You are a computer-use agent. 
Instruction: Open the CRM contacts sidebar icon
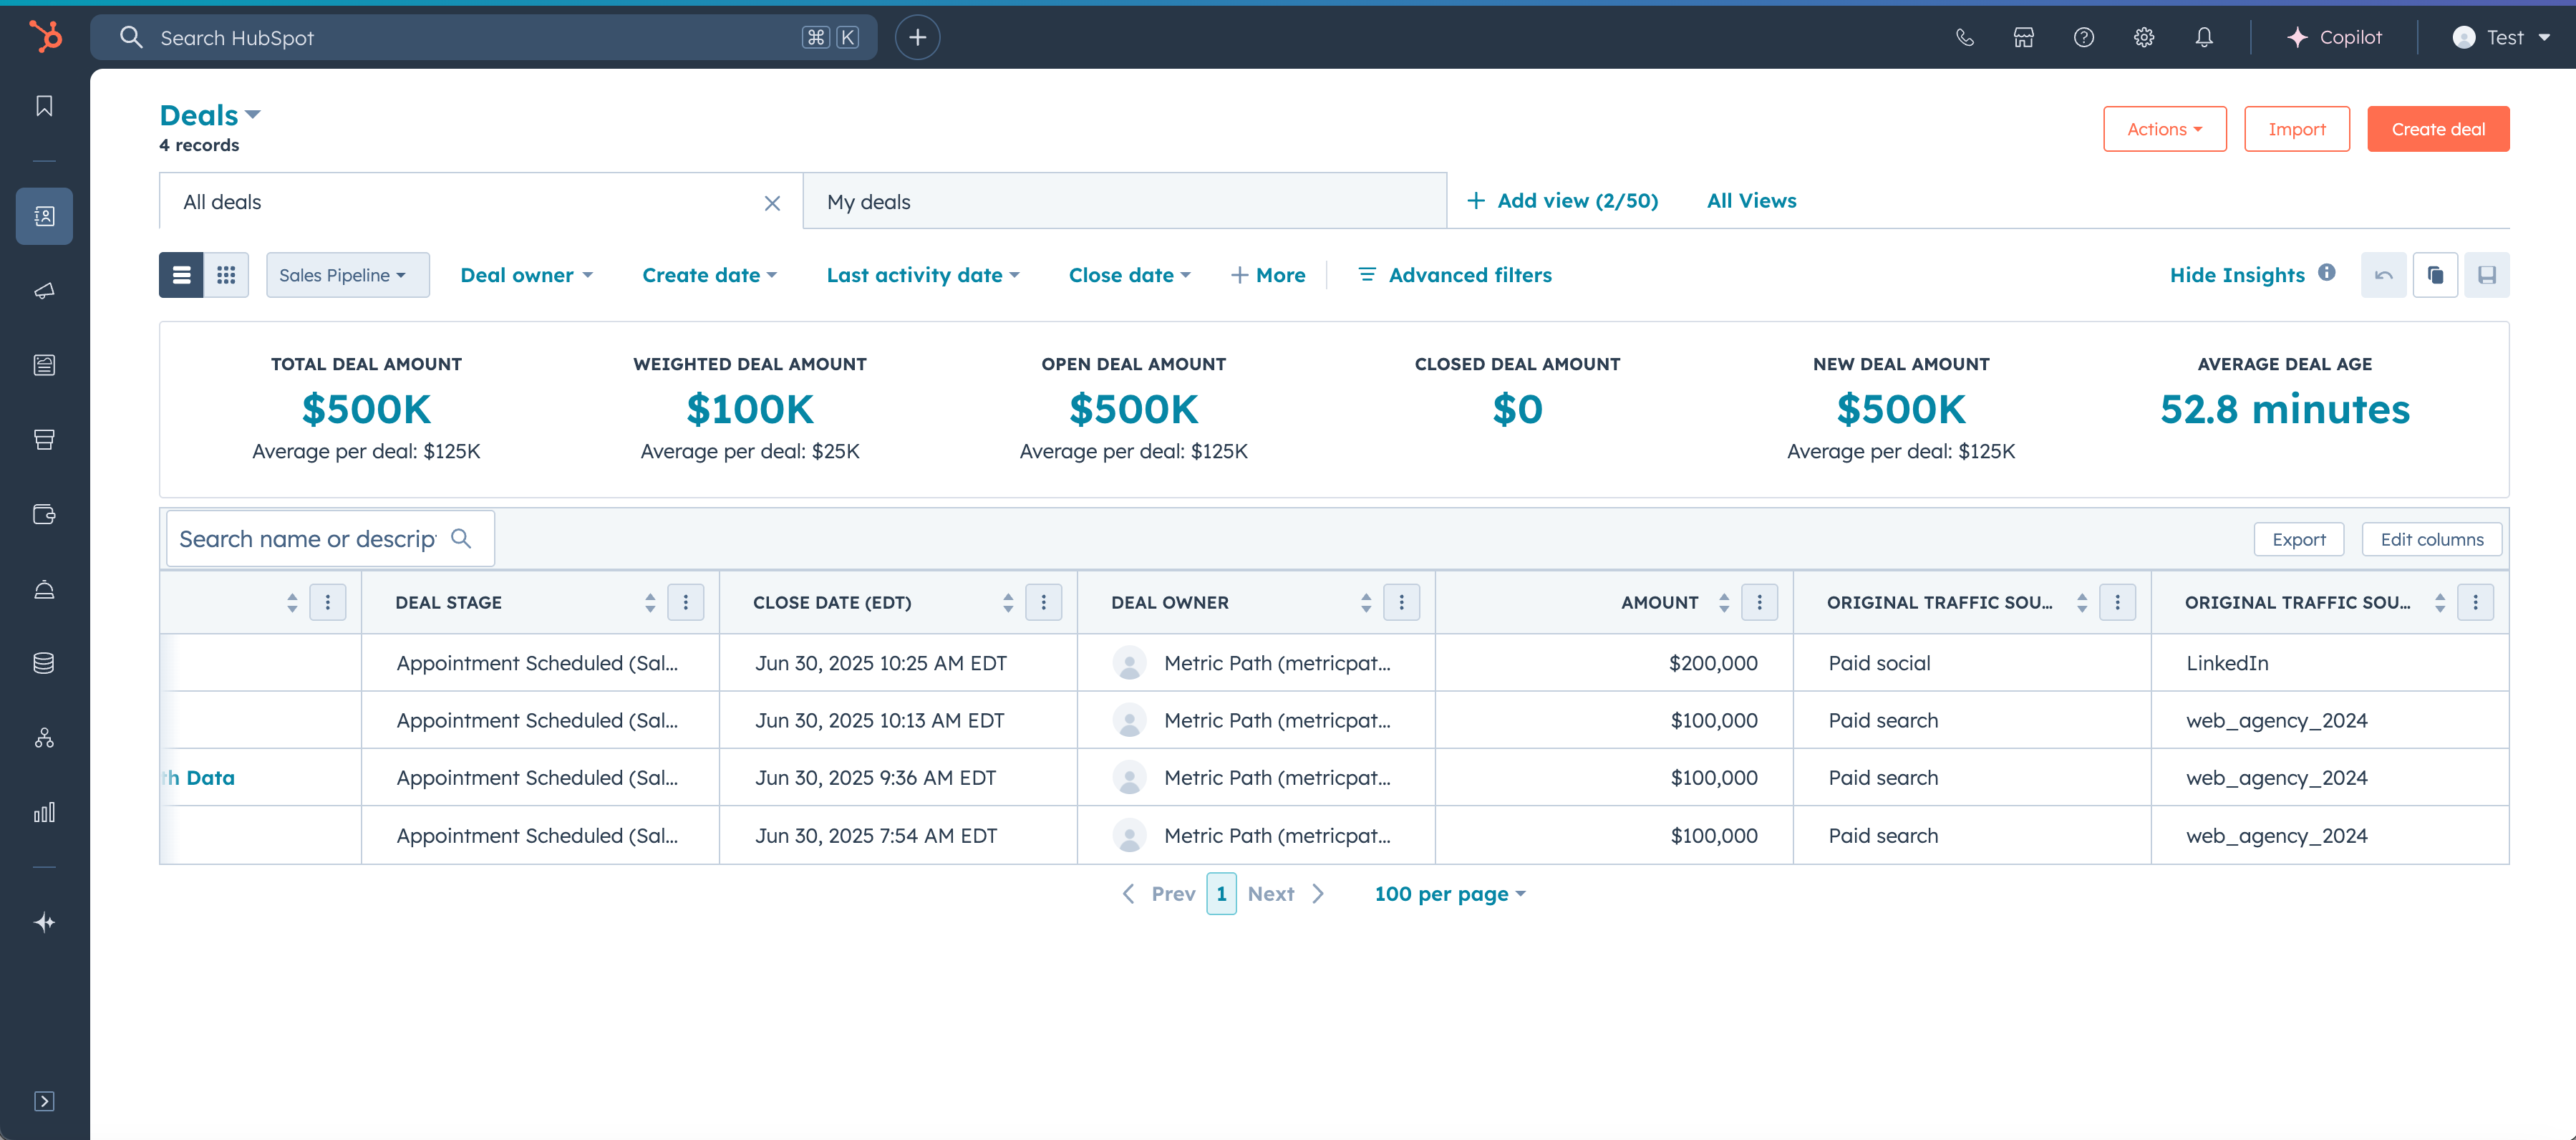[44, 216]
